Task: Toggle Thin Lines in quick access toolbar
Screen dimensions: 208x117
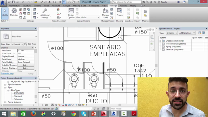Action: tap(64, 2)
